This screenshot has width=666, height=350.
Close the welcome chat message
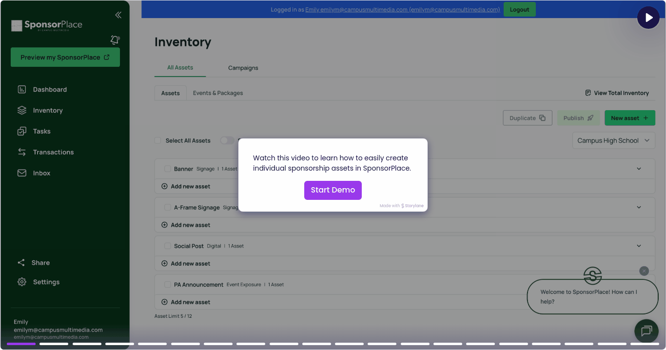tap(644, 271)
